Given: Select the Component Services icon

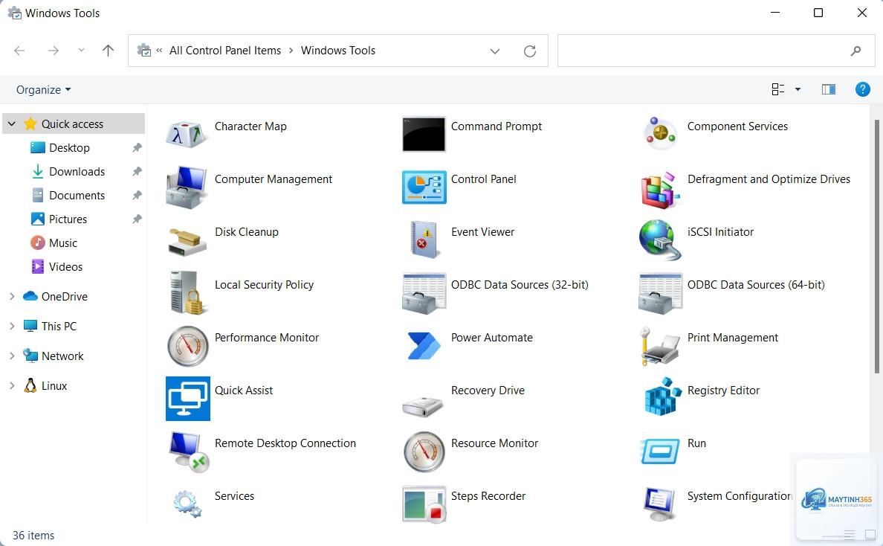Looking at the screenshot, I should tap(660, 133).
